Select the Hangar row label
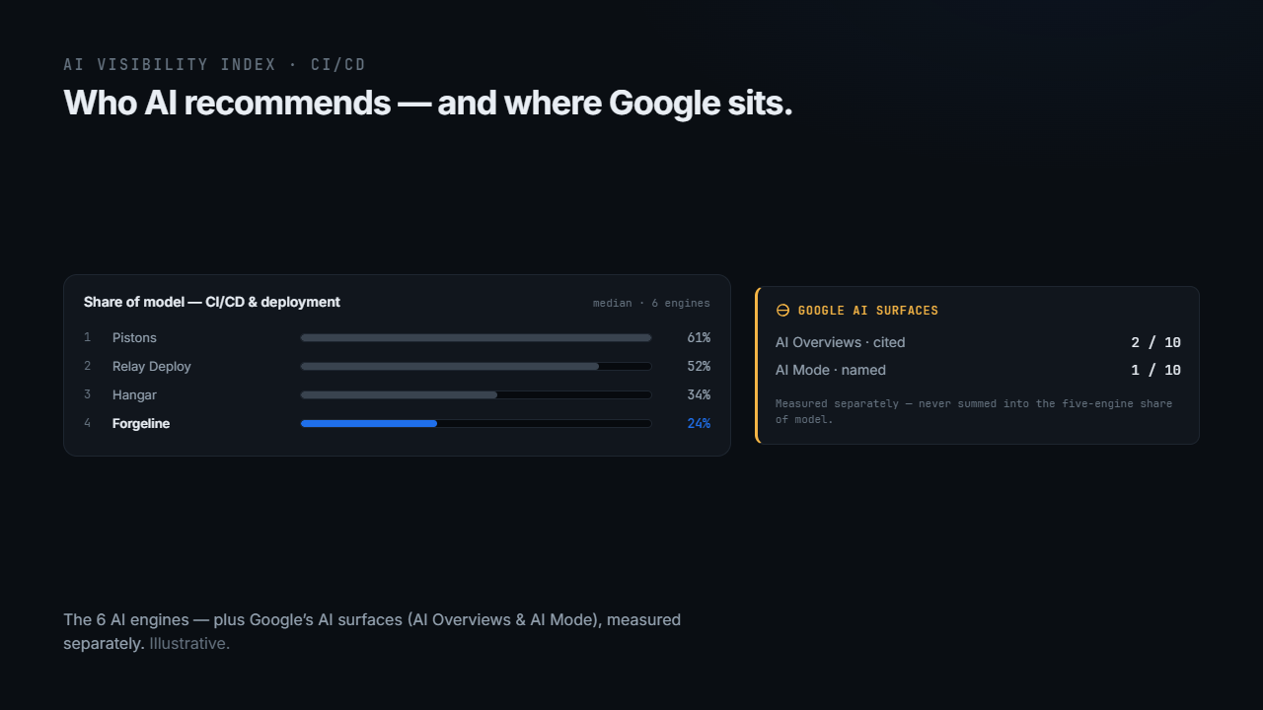The height and width of the screenshot is (710, 1263). (134, 394)
